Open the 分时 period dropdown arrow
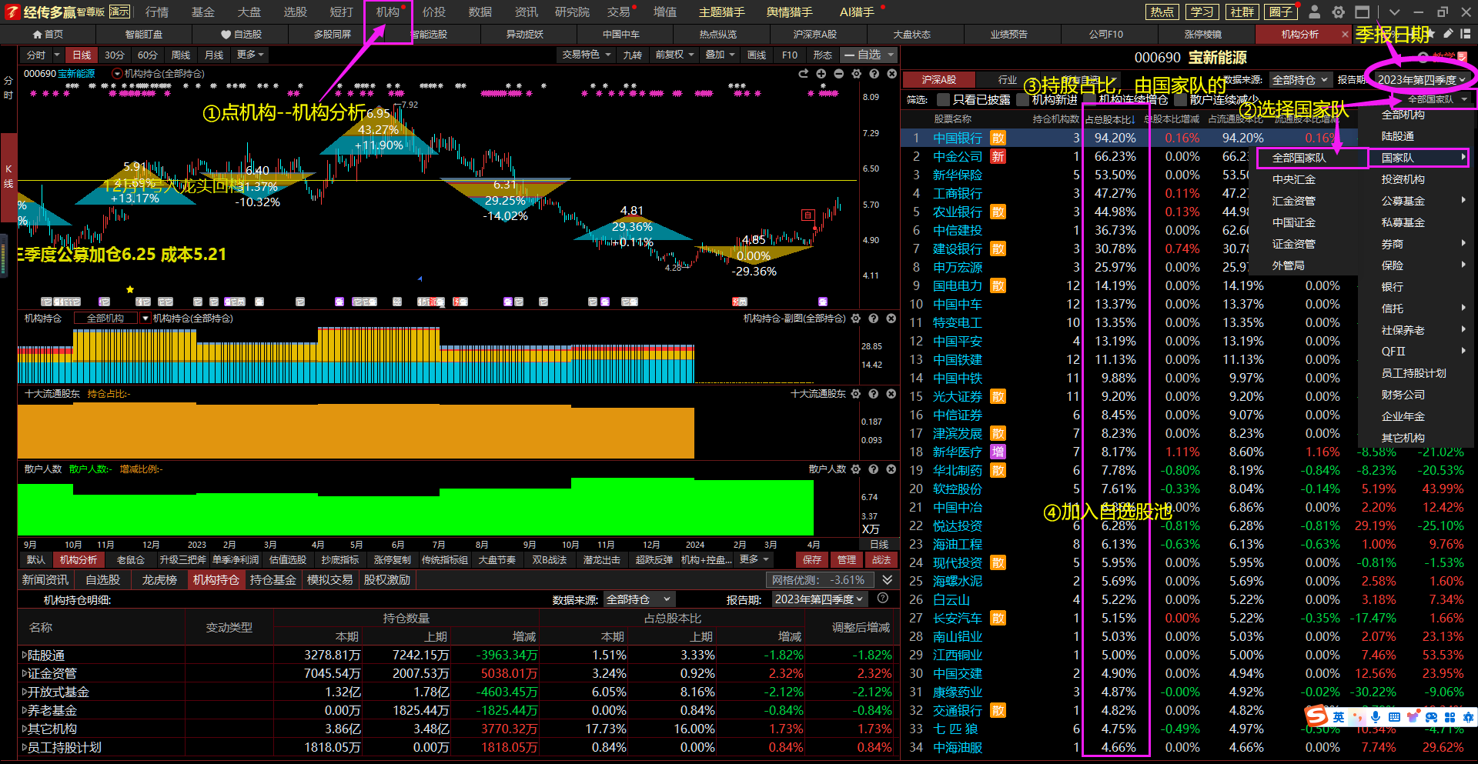This screenshot has height=764, width=1478. pos(55,55)
